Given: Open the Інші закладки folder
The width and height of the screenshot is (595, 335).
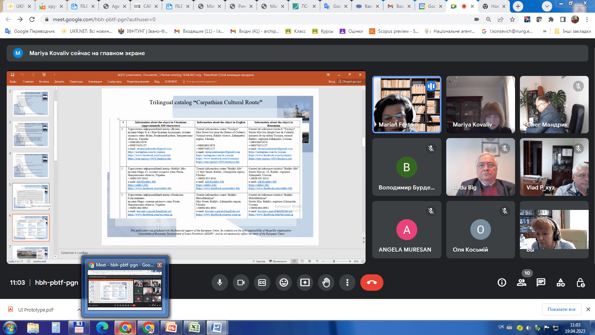Looking at the screenshot, I should pyautogui.click(x=573, y=31).
